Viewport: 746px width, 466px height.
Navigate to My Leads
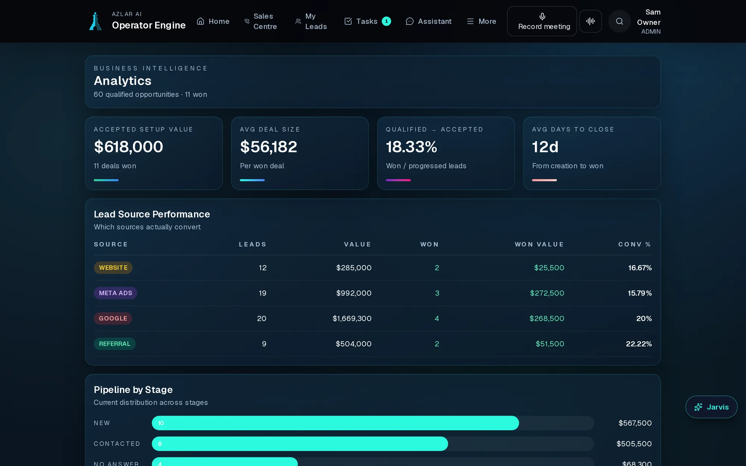click(311, 21)
